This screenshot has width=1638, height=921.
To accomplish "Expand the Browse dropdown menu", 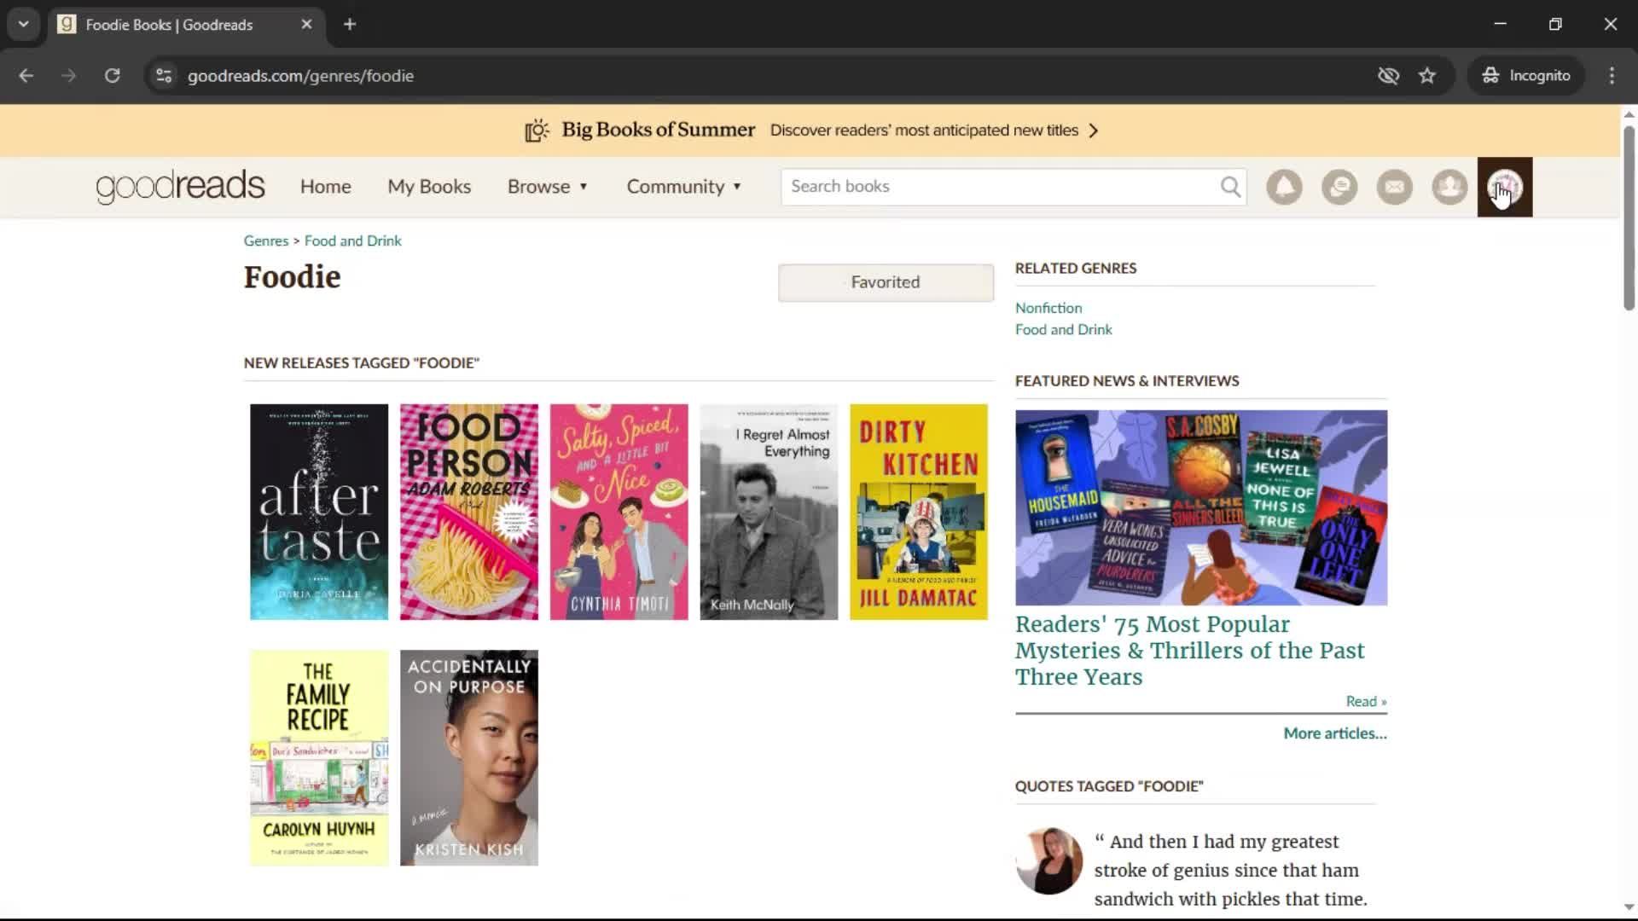I will (x=548, y=187).
